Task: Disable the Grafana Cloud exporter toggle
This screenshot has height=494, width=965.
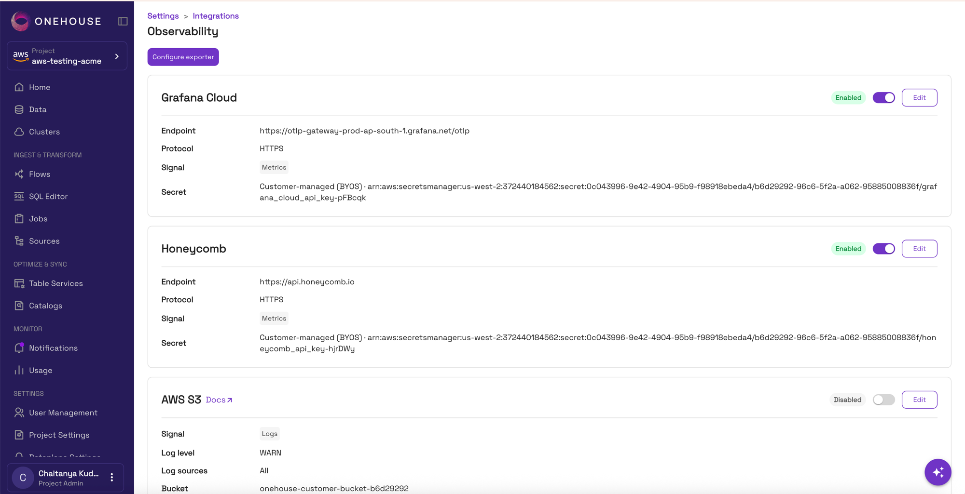Action: click(883, 98)
